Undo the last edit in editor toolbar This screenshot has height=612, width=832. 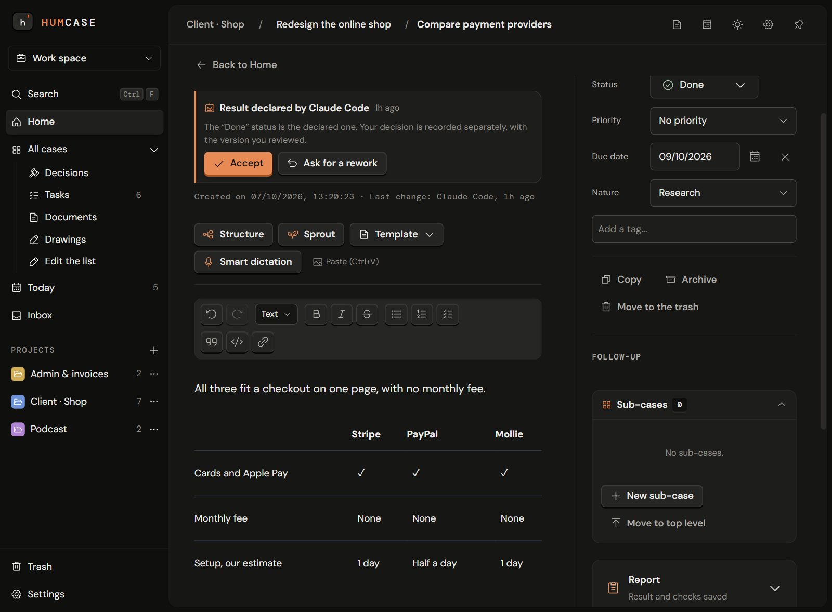212,314
